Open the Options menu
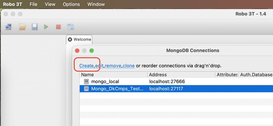Image resolution: width=273 pixels, height=126 pixels. tap(71, 4)
